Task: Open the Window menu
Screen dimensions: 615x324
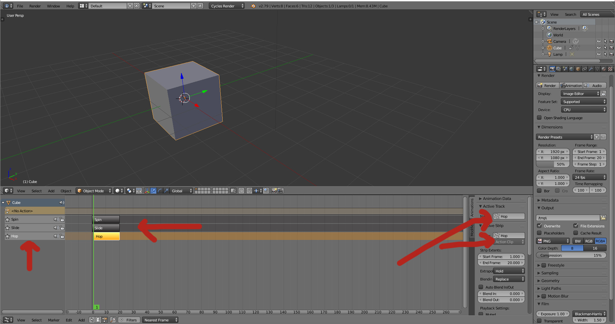Action: coord(53,6)
